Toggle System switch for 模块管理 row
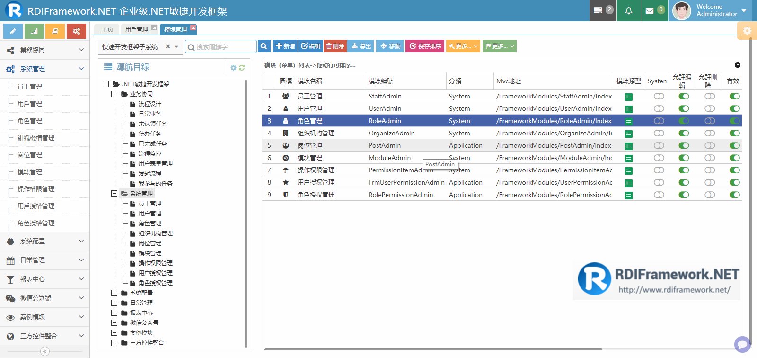Viewport: 757px width, 358px height. [x=659, y=158]
